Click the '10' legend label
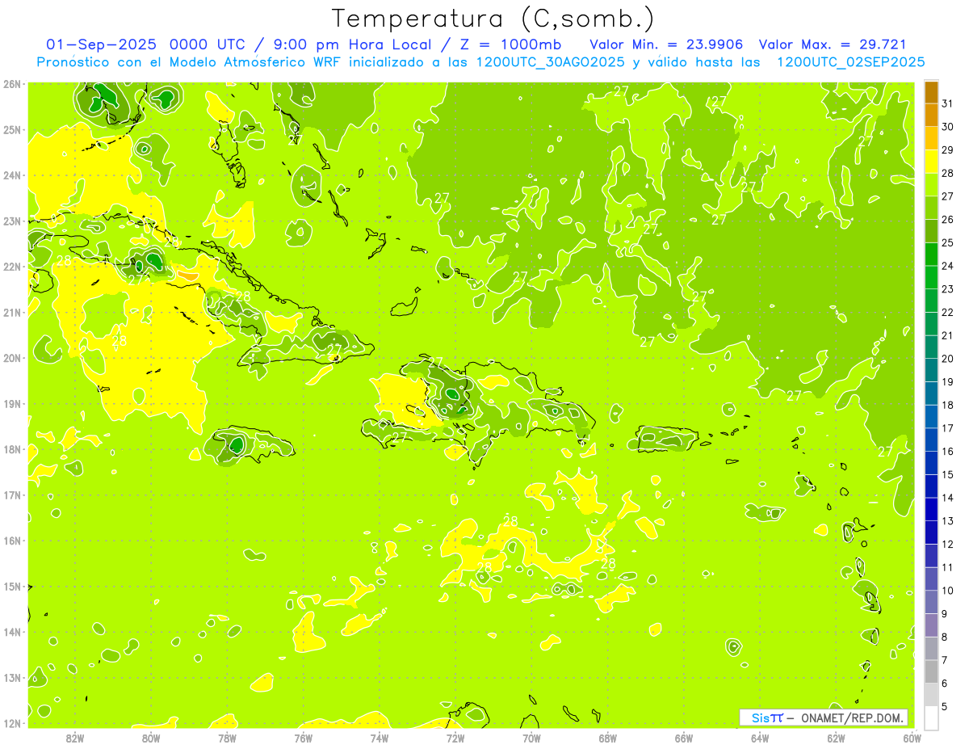 pyautogui.click(x=947, y=591)
